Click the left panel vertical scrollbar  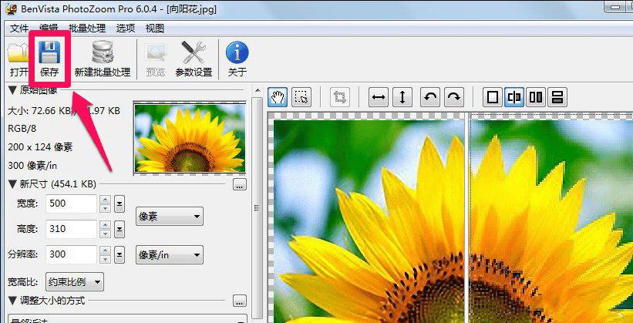pos(256,210)
